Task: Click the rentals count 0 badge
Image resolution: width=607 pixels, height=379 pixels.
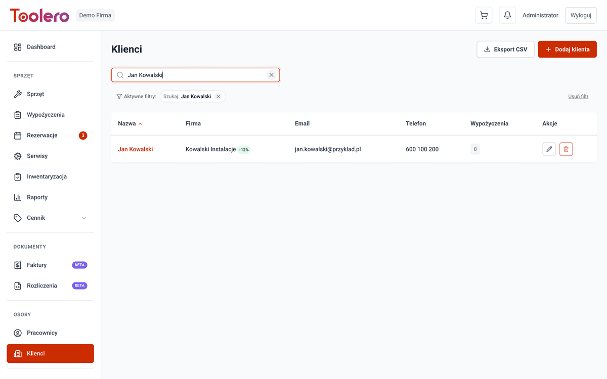Action: click(x=475, y=149)
